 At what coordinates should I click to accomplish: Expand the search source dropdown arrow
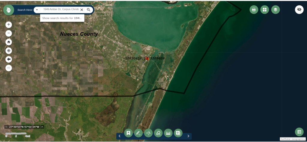[37, 10]
